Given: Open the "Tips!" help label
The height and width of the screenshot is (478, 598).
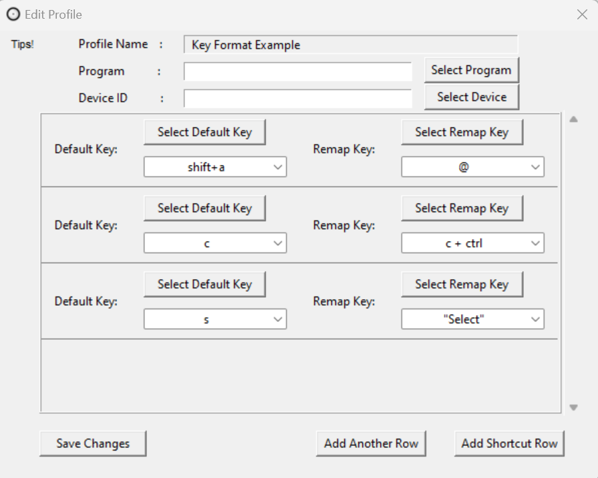Looking at the screenshot, I should click(23, 44).
